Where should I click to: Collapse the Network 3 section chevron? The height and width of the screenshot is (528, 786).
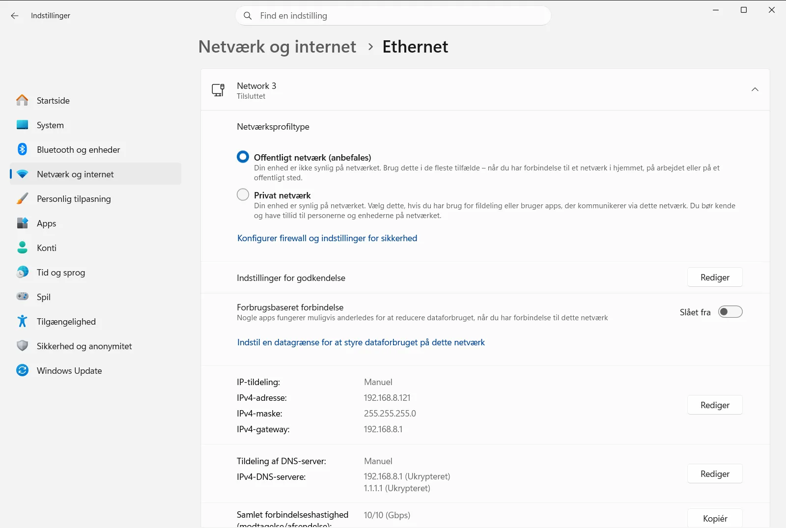pyautogui.click(x=755, y=89)
